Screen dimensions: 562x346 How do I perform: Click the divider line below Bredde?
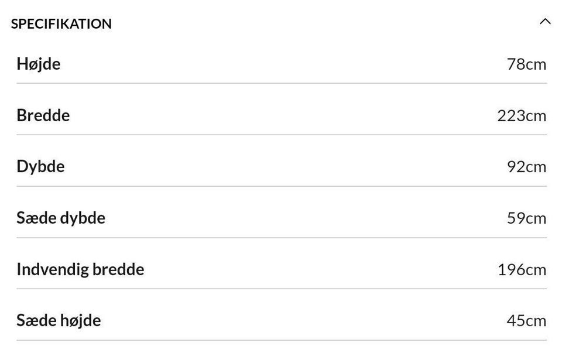(282, 135)
